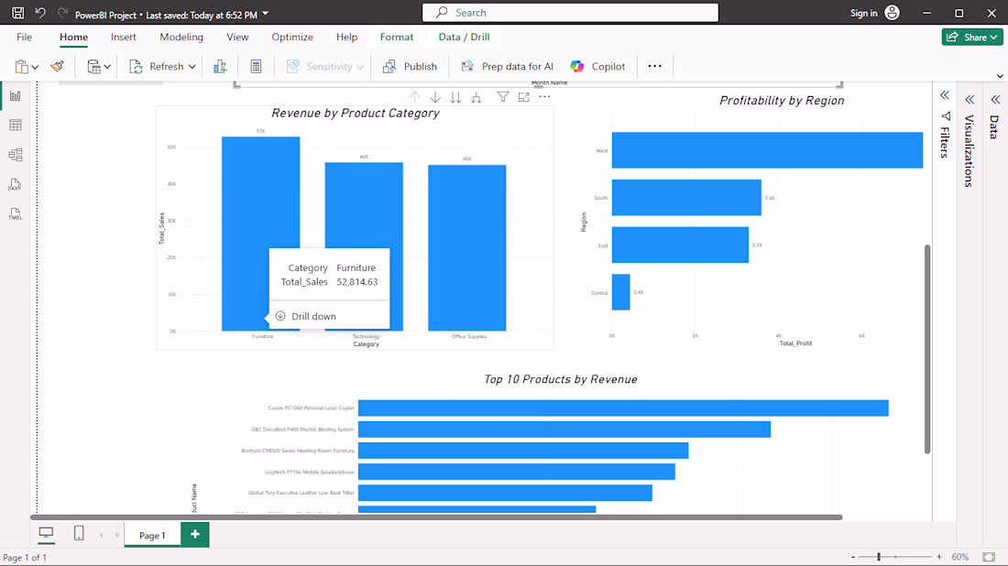Switch to the Optimize ribbon tab
Screen dimensions: 1008x566
pos(291,38)
